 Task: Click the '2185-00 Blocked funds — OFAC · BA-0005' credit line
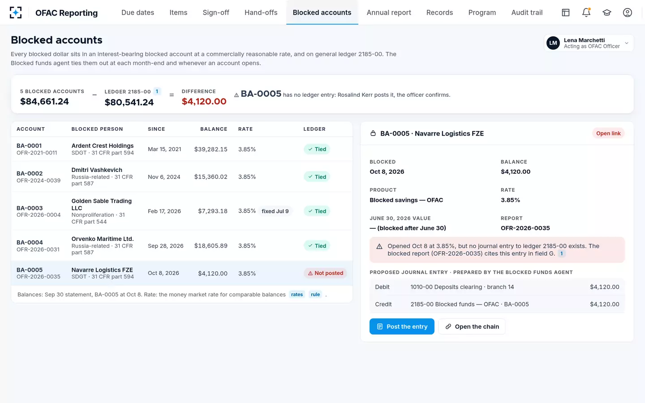click(497, 304)
